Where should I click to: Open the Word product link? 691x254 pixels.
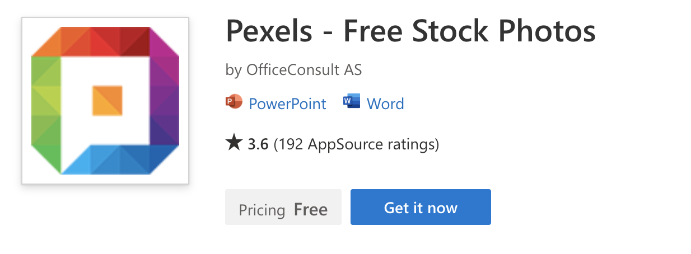tap(385, 104)
